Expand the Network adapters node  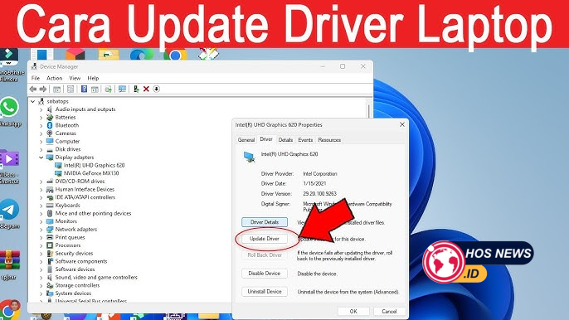click(41, 230)
